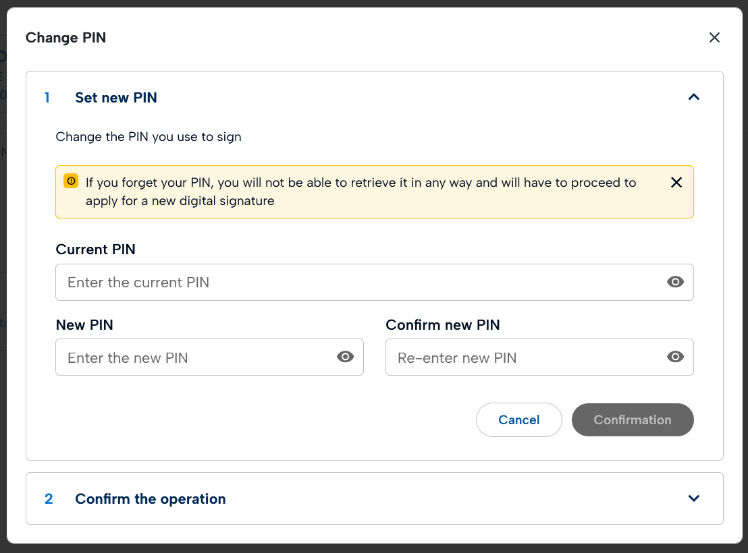Click step number 1 indicator

(x=47, y=98)
